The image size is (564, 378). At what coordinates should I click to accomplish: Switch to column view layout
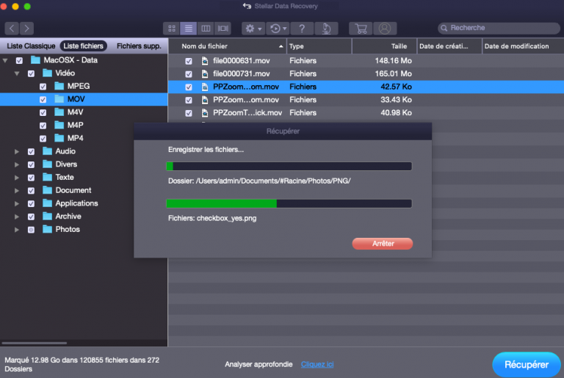pyautogui.click(x=206, y=29)
